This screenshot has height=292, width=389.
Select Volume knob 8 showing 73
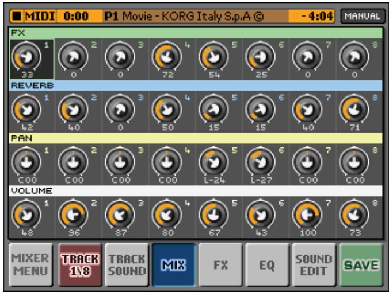[354, 215]
